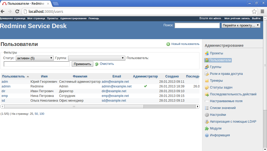Click the Очистить link

107,64
